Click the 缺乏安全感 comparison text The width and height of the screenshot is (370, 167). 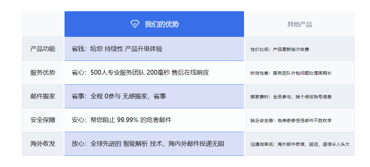tap(291, 120)
